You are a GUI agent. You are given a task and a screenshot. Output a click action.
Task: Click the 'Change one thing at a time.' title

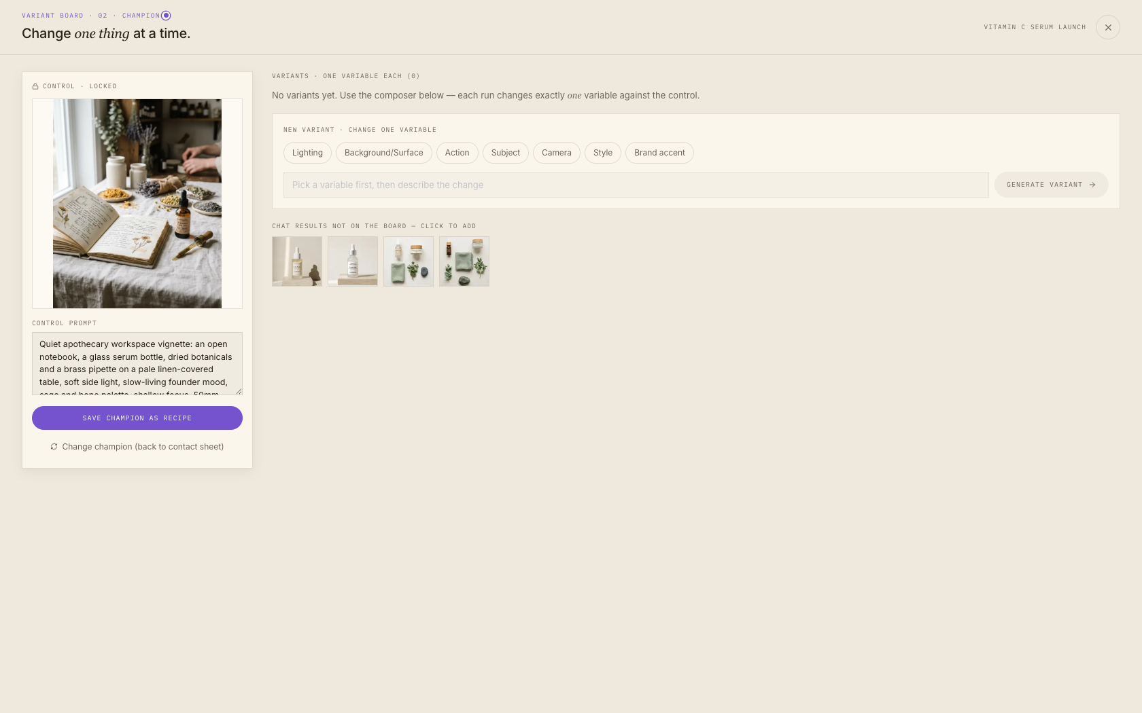point(106,33)
